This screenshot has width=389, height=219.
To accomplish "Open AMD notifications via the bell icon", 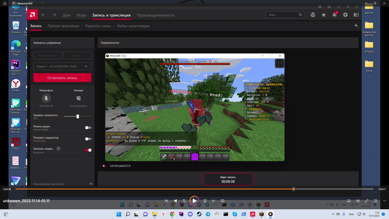I will coord(335,15).
